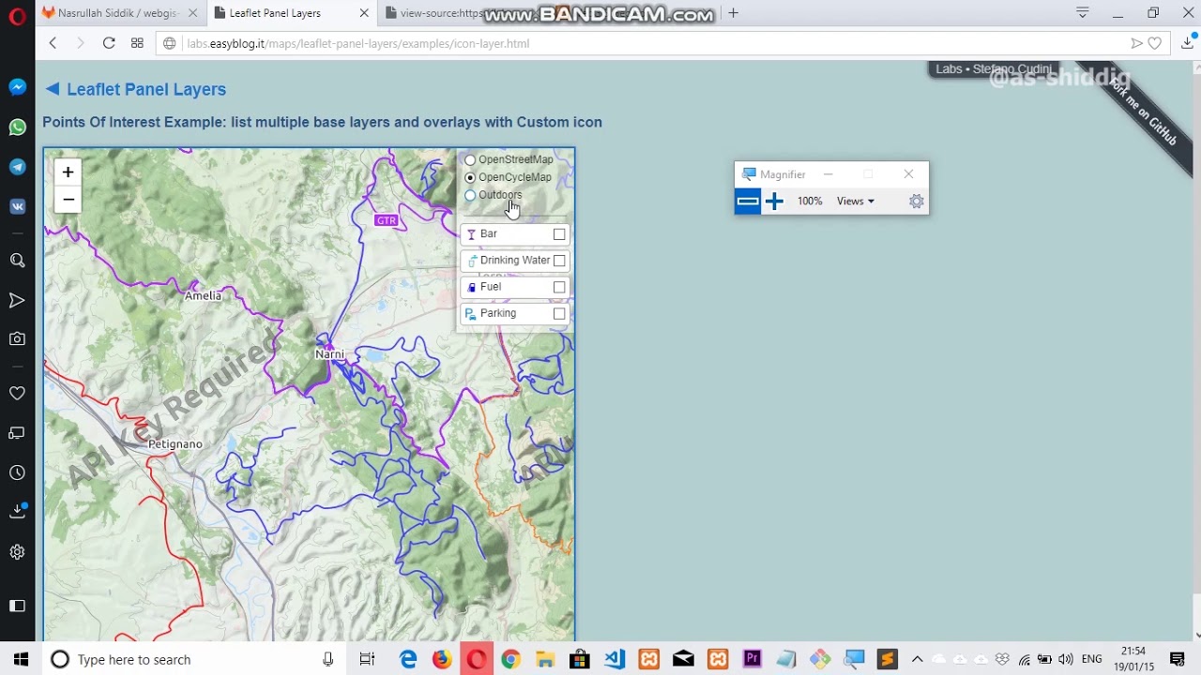
Task: Open downloads in Opera sidebar
Action: 17,511
